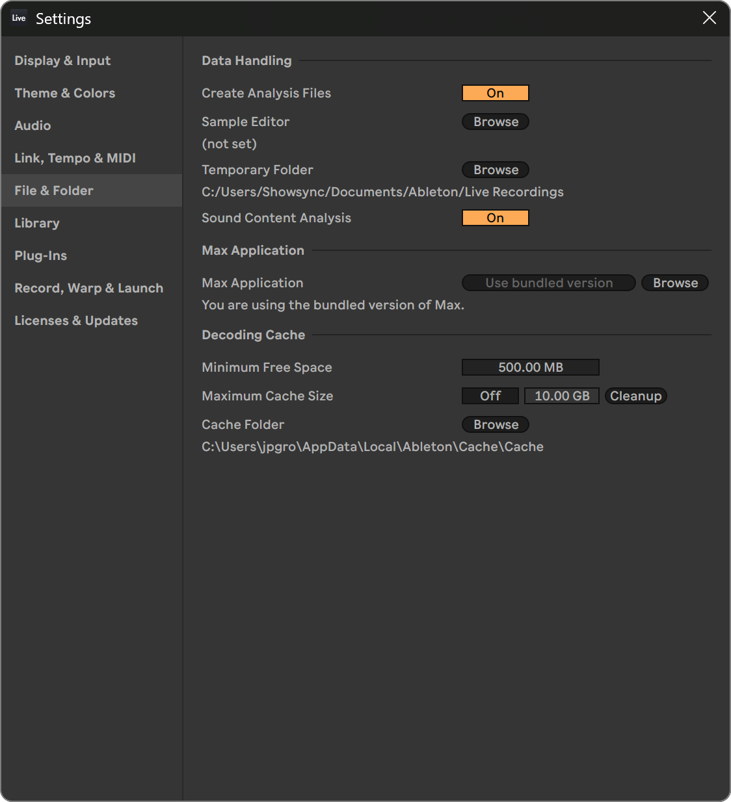731x802 pixels.
Task: Enable the Maximum Cache Size limit
Action: 490,396
